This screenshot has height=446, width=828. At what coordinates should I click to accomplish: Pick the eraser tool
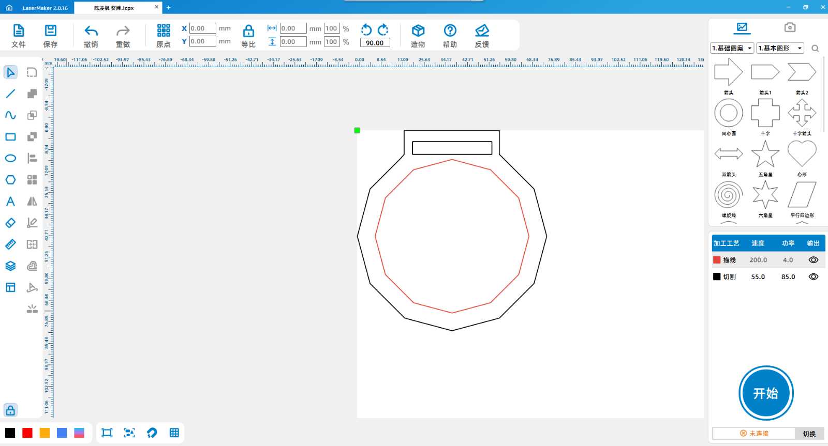tap(10, 223)
